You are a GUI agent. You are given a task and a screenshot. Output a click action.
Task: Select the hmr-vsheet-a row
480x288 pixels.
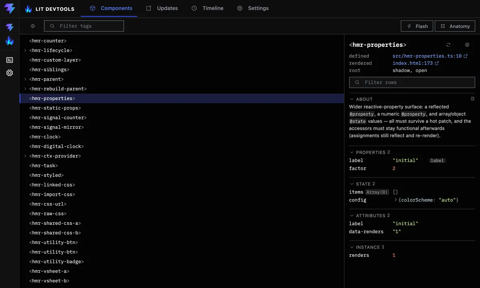pyautogui.click(x=182, y=271)
